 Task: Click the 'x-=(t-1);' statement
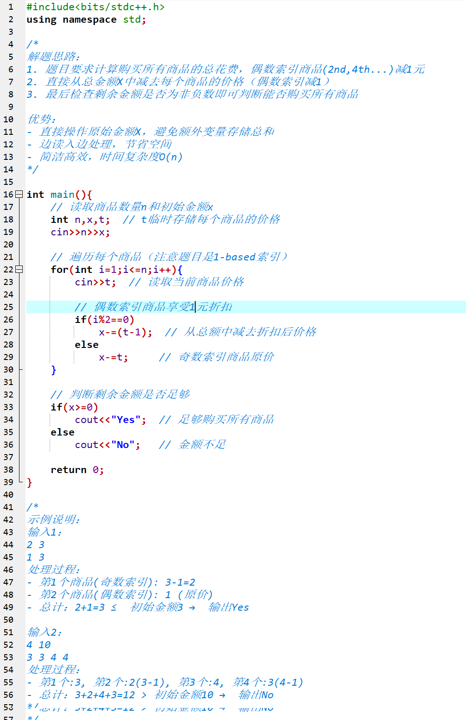[125, 332]
